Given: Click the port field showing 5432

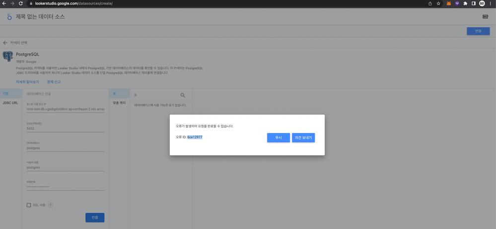Looking at the screenshot, I should pyautogui.click(x=66, y=129).
